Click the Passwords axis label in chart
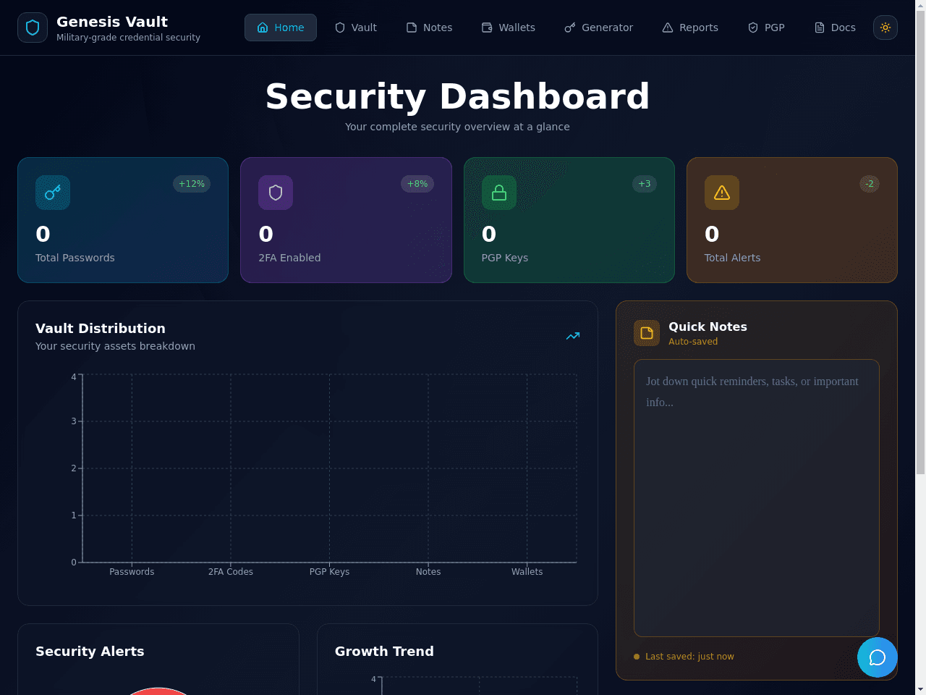The width and height of the screenshot is (926, 695). [x=132, y=572]
